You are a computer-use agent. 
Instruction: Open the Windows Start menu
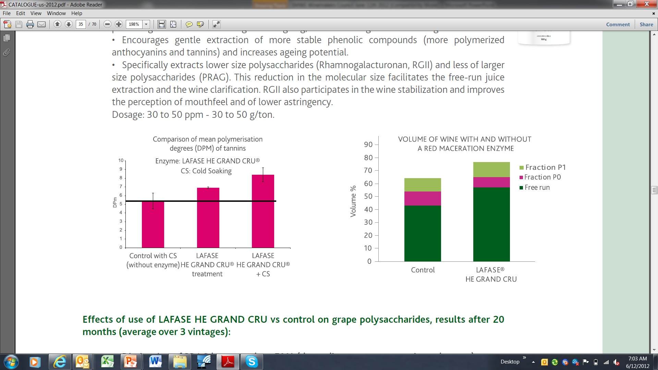point(11,362)
